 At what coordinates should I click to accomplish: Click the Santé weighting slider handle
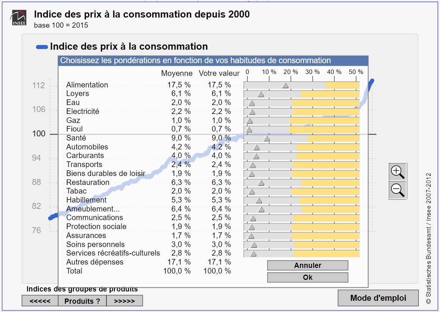[x=267, y=139]
